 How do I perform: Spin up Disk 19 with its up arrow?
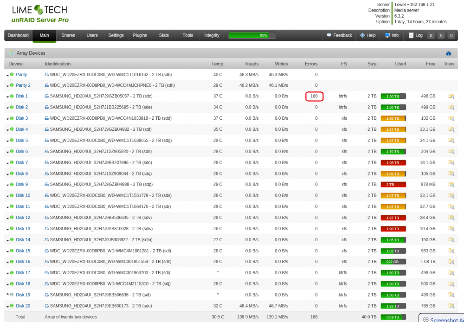8,295
